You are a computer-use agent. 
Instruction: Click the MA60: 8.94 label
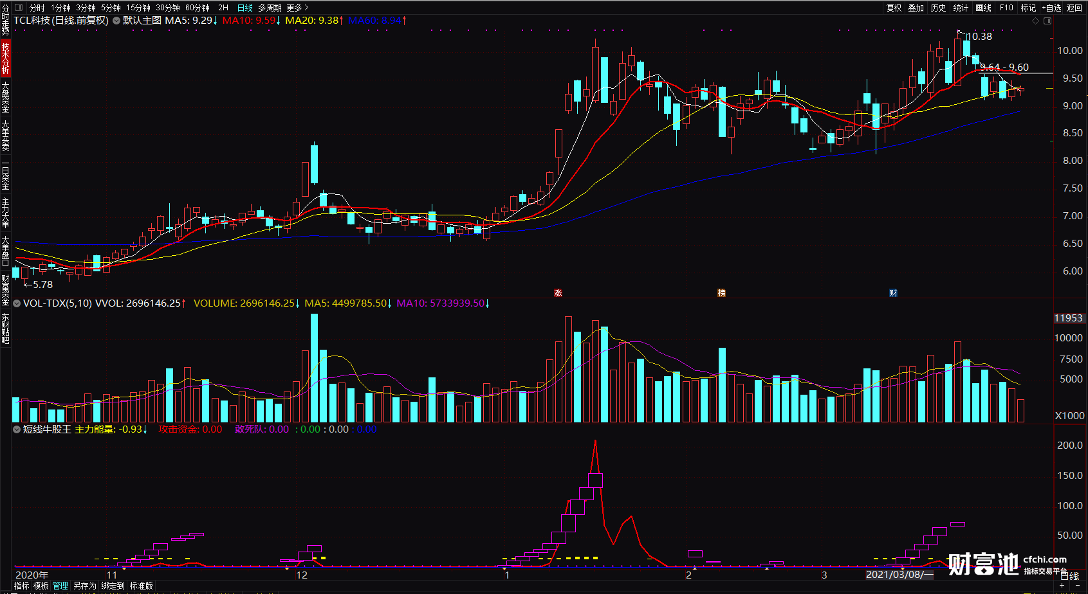point(377,21)
